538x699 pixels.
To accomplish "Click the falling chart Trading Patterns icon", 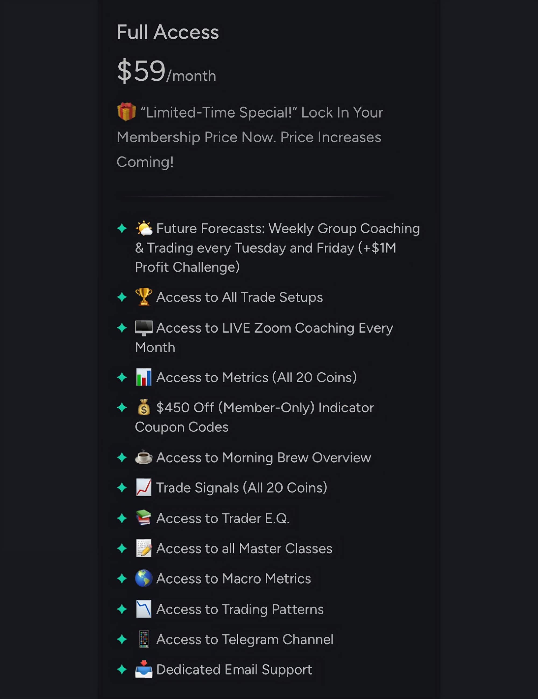I will click(x=143, y=609).
